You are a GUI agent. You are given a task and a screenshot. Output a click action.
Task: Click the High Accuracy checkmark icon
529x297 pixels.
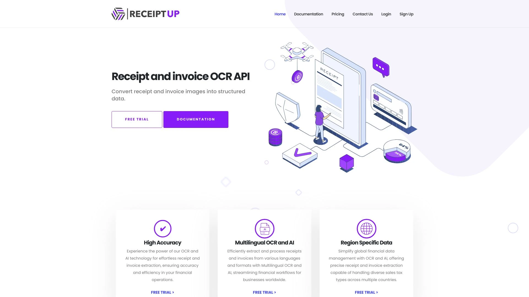coord(162,228)
